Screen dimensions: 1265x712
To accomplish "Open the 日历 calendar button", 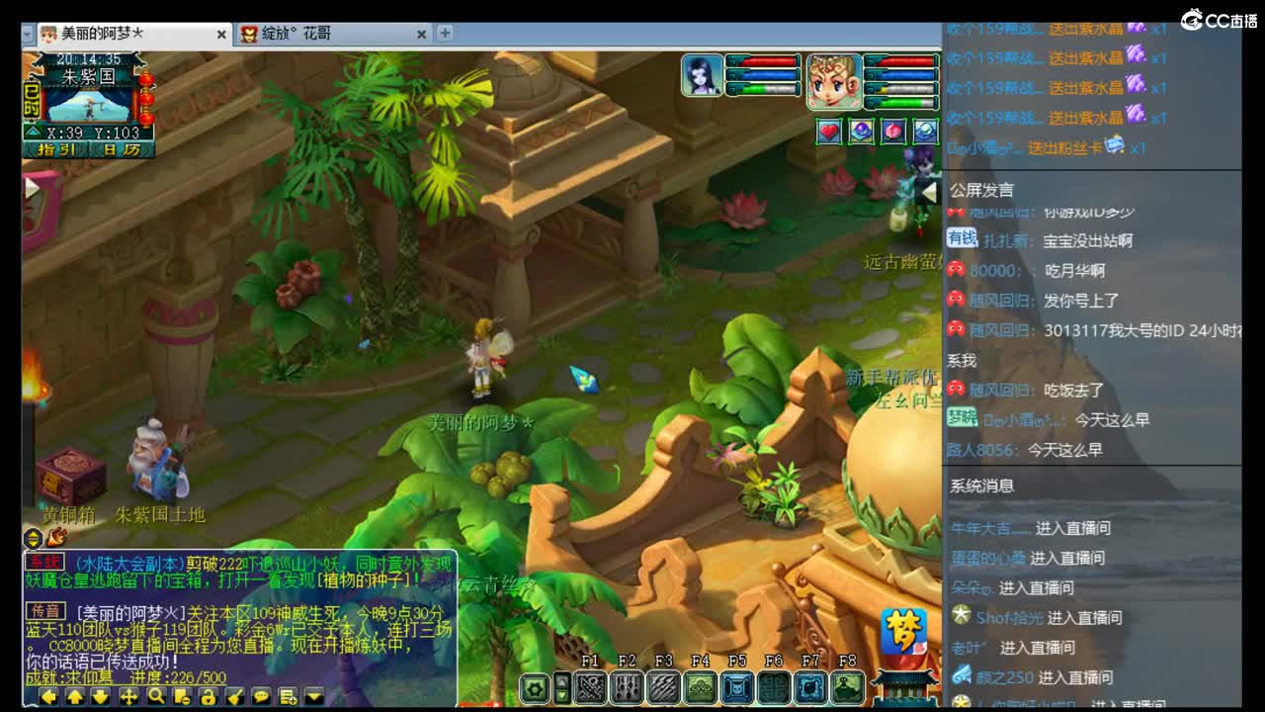I will [x=122, y=149].
